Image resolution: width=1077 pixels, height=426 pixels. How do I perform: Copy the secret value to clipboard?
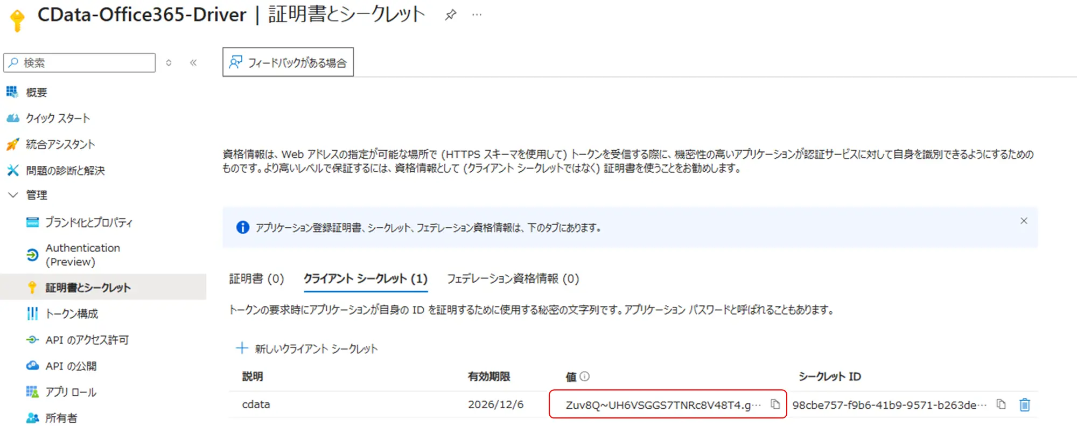(x=775, y=404)
